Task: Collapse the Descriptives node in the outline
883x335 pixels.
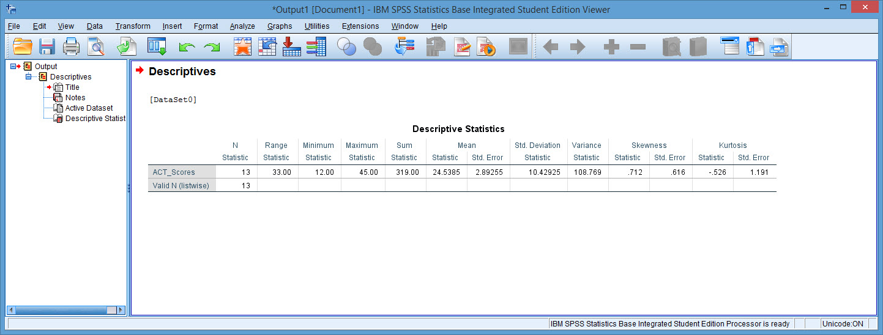Action: 28,76
